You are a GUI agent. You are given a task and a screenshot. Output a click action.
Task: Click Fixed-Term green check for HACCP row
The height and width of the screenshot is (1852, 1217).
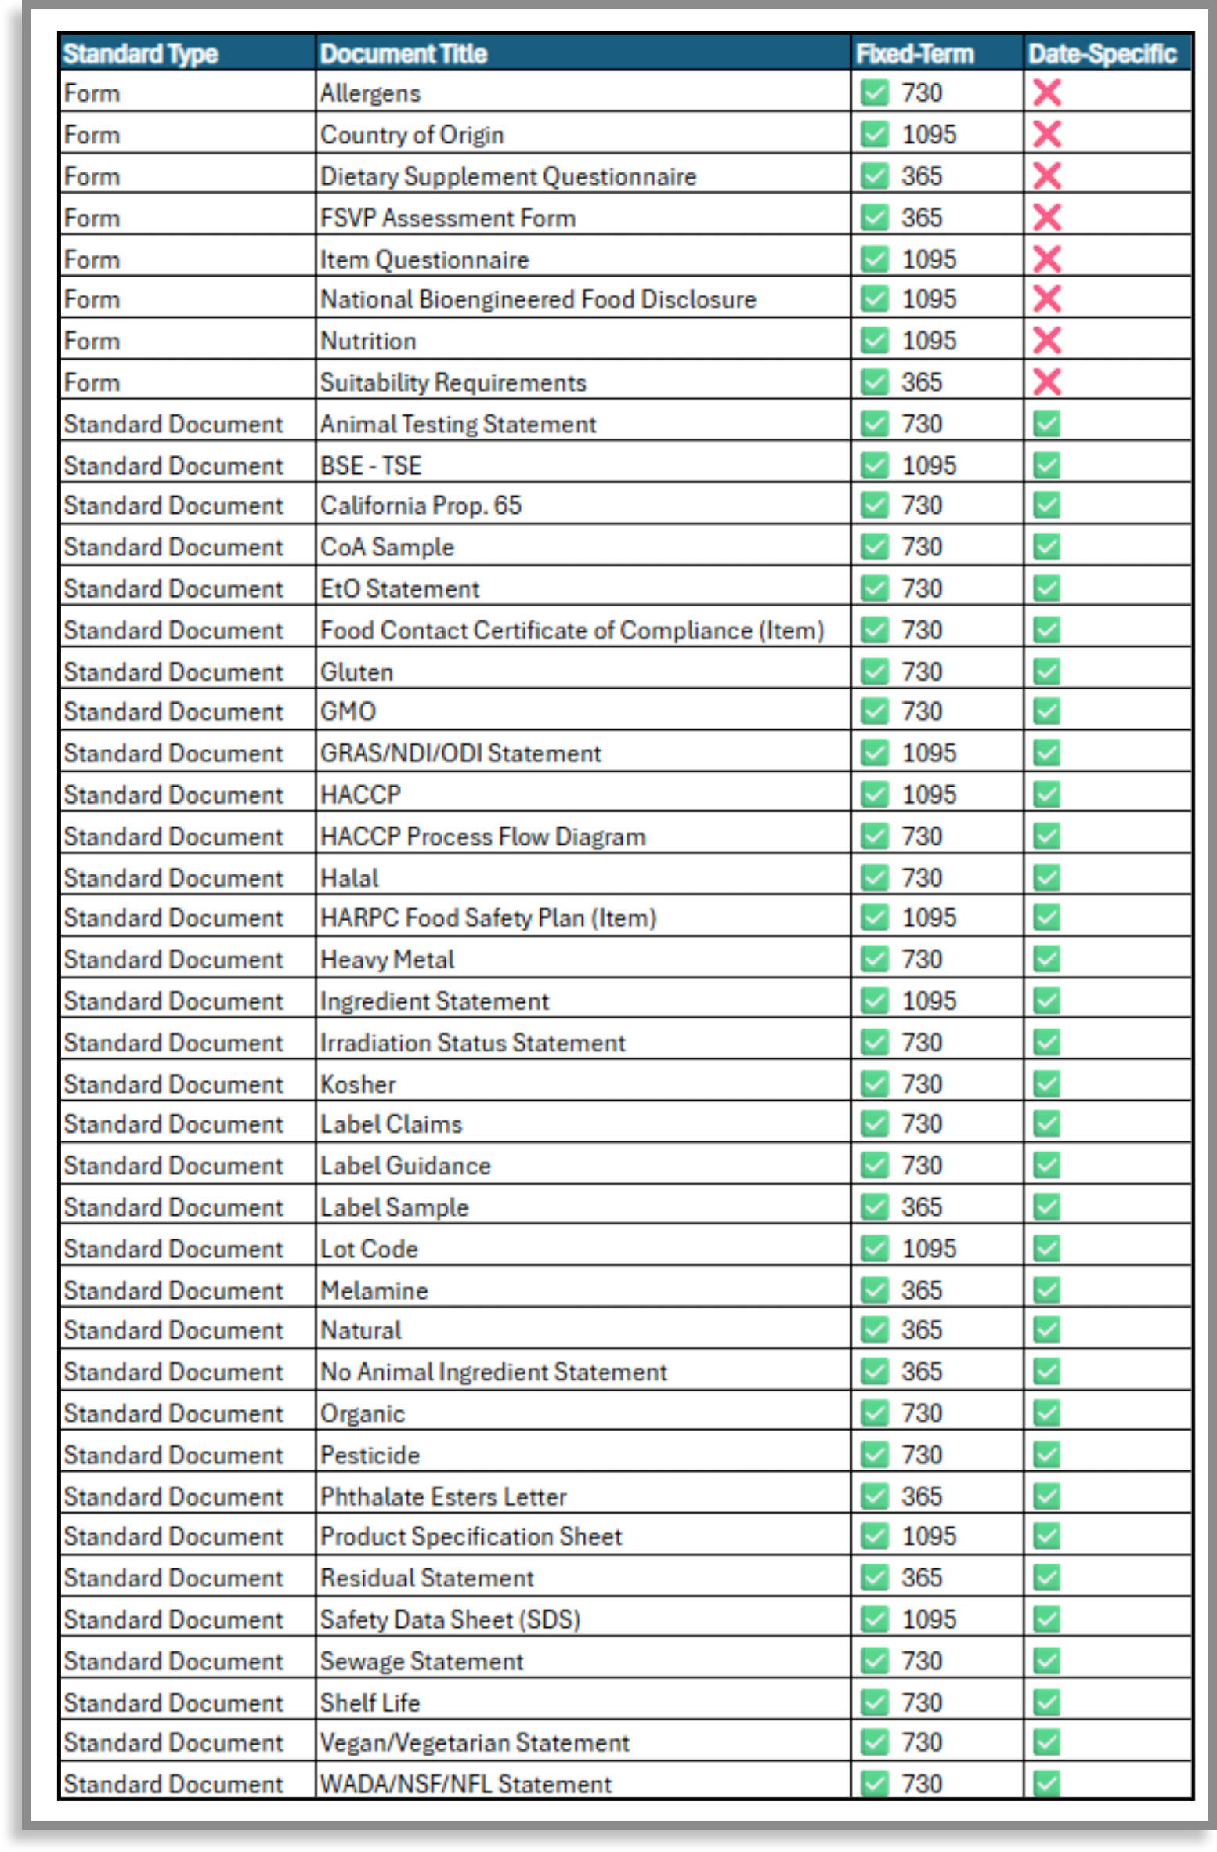pyautogui.click(x=874, y=794)
